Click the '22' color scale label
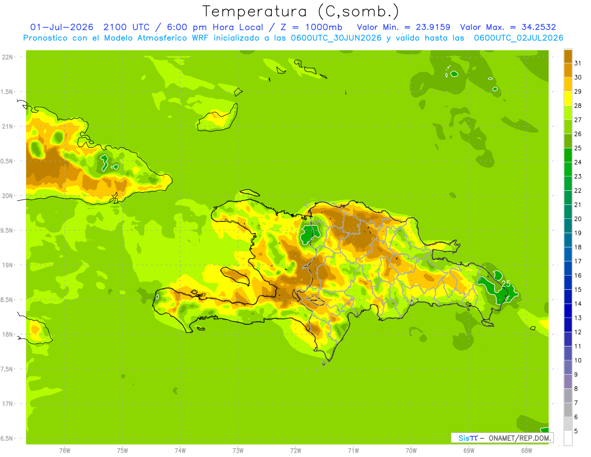591x457 pixels. pyautogui.click(x=578, y=191)
